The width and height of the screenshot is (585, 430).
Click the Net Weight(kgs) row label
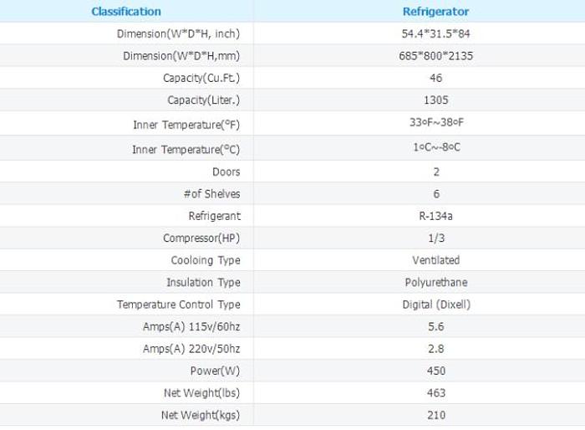(201, 415)
